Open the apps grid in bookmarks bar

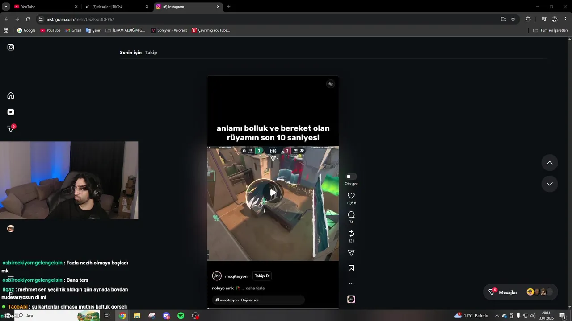(x=6, y=30)
